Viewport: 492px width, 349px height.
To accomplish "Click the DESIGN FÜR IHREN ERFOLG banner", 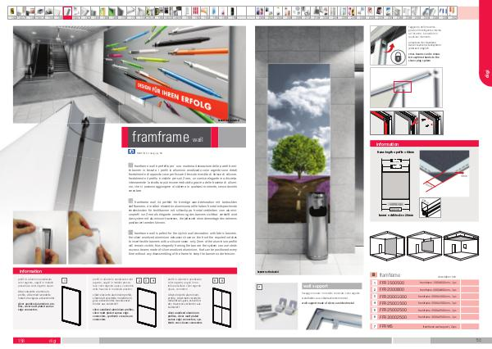I will pos(181,98).
